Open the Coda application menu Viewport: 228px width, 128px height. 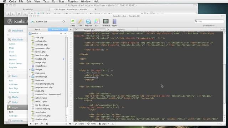click(x=12, y=1)
